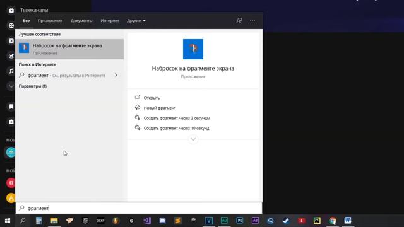
Task: Open the DEXP taskbar app
Action: point(100,221)
